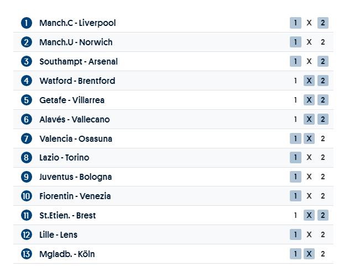
Task: Click number 4 badge beside Watford - Brentford
Action: (x=27, y=81)
